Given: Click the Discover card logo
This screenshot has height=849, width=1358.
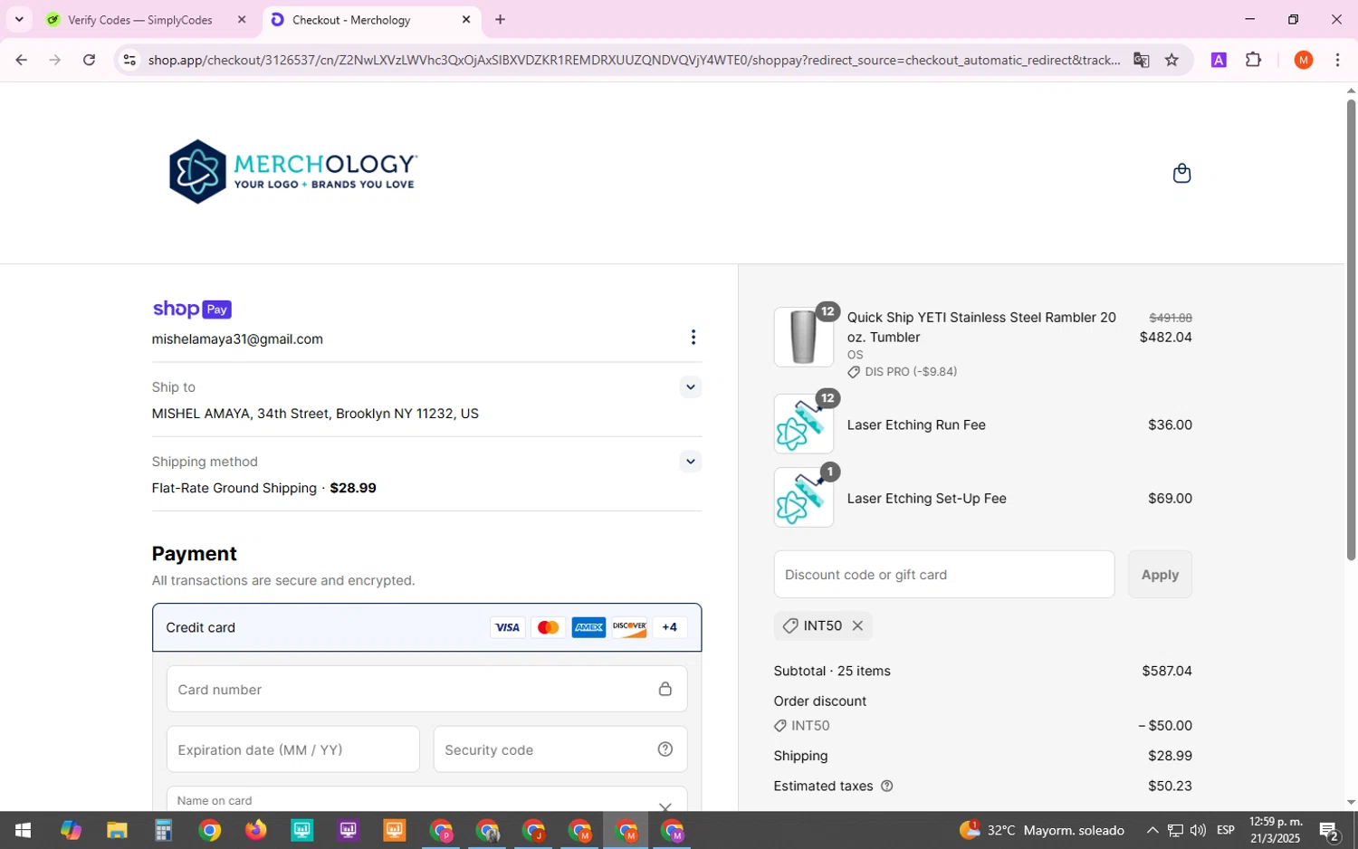Looking at the screenshot, I should click(x=629, y=627).
